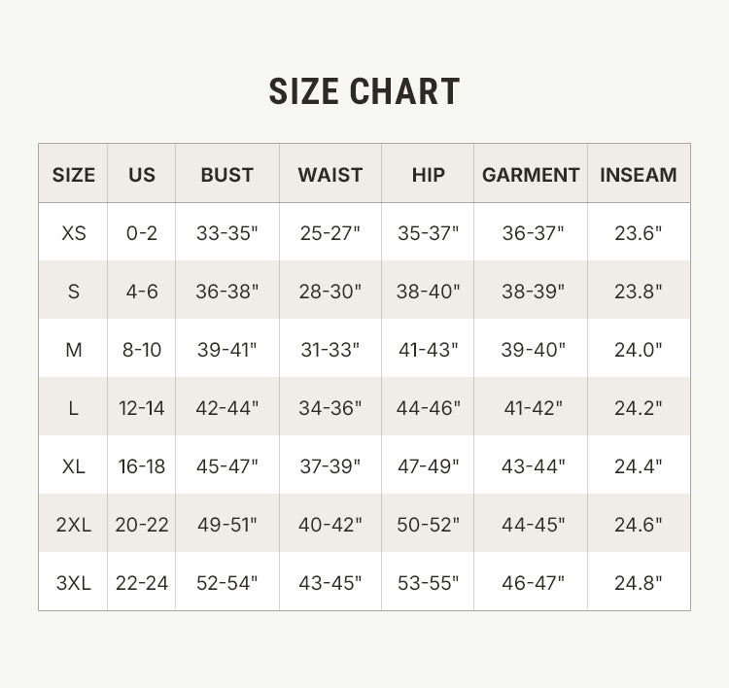Viewport: 729px width, 688px height.
Task: Click the inseam value 24.8"
Action: 638,583
